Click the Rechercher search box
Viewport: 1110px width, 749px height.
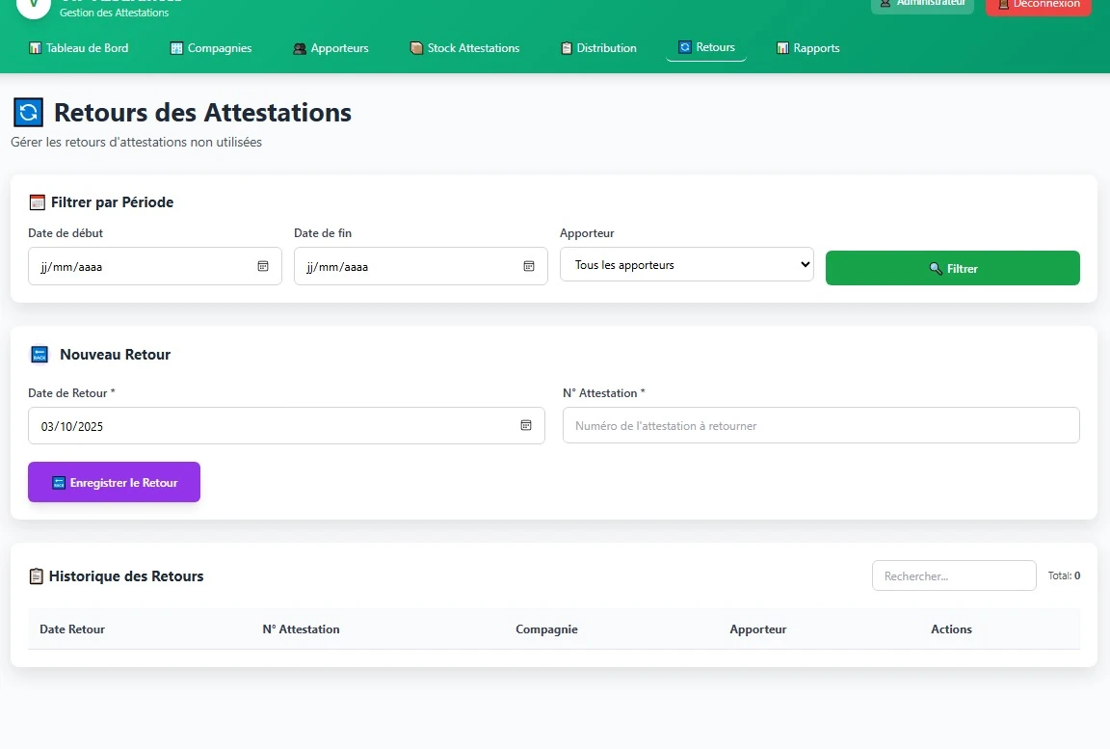(x=953, y=575)
